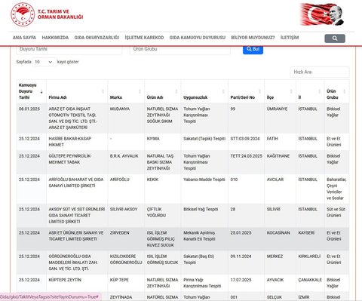Open BİLİYOR MUYDUNUZ? menu item
Image resolution: width=362 pixels, height=301 pixels.
point(253,38)
